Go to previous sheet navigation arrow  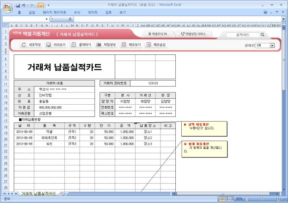8,193
